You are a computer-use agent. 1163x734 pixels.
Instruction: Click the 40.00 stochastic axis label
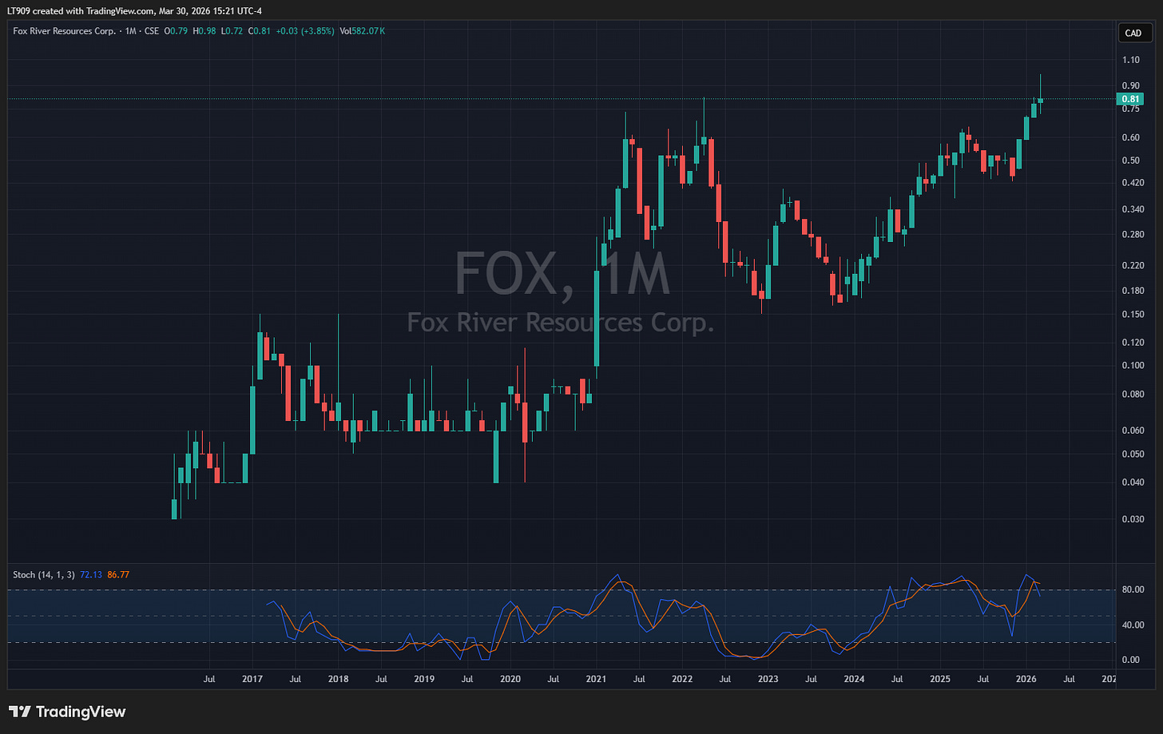(x=1133, y=625)
